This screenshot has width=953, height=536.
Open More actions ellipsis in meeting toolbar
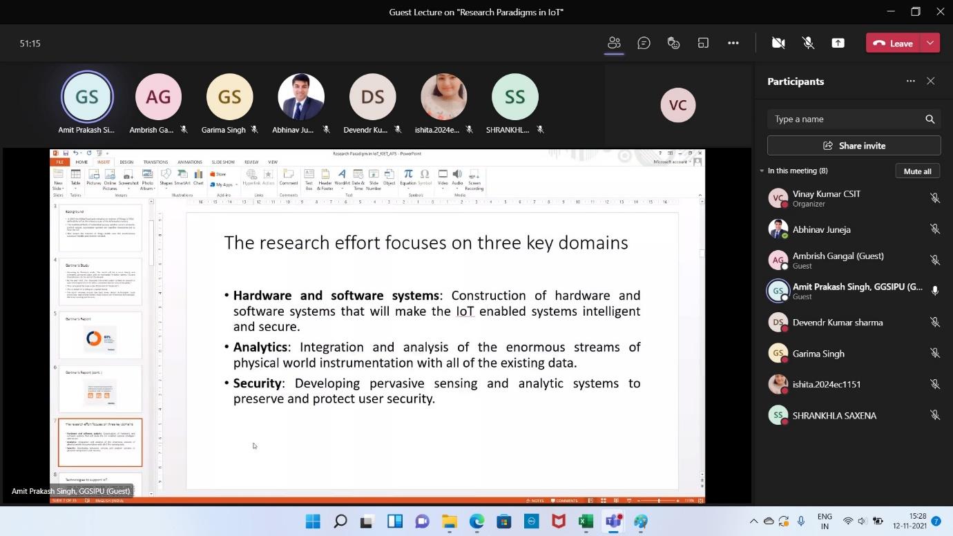(733, 43)
